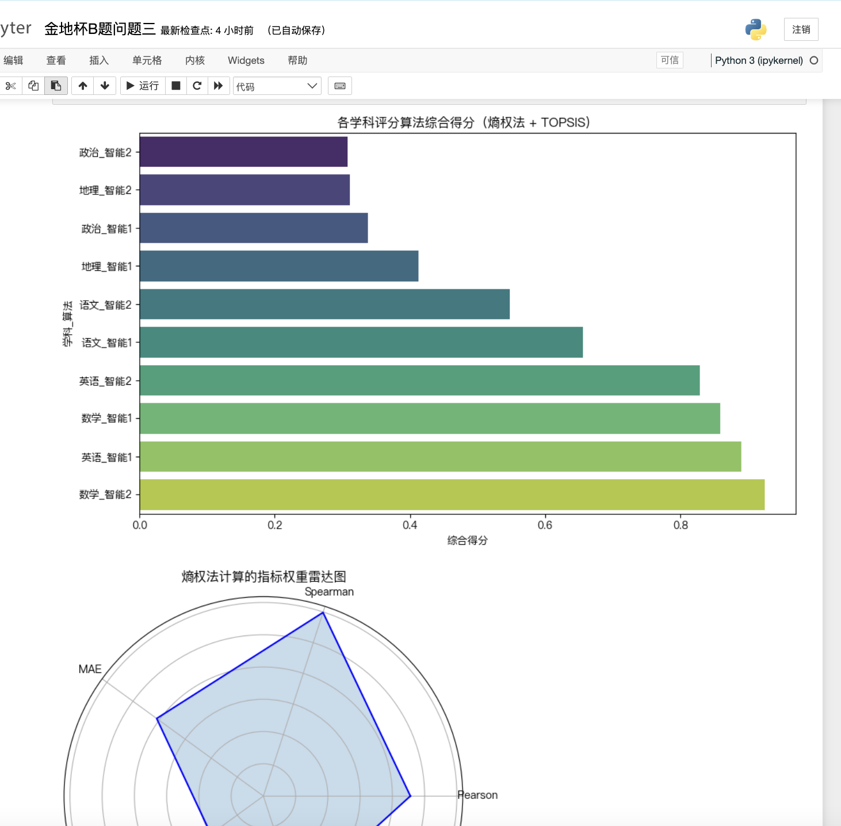
Task: Click the 综合得分 x-axis label
Action: point(468,540)
